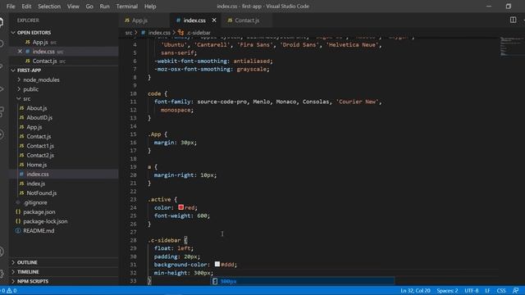Click the Ln 32, Col 20 status entry
The height and width of the screenshot is (295, 525).
415,291
